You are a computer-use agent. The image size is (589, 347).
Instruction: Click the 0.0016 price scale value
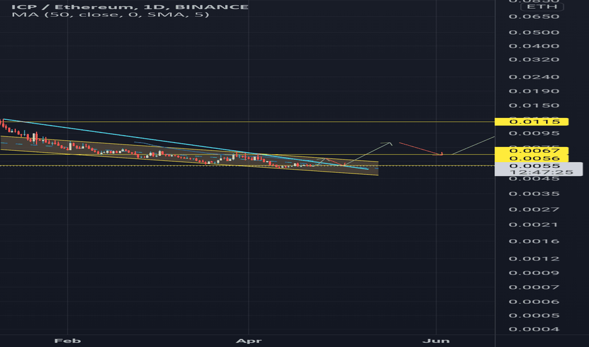point(534,241)
